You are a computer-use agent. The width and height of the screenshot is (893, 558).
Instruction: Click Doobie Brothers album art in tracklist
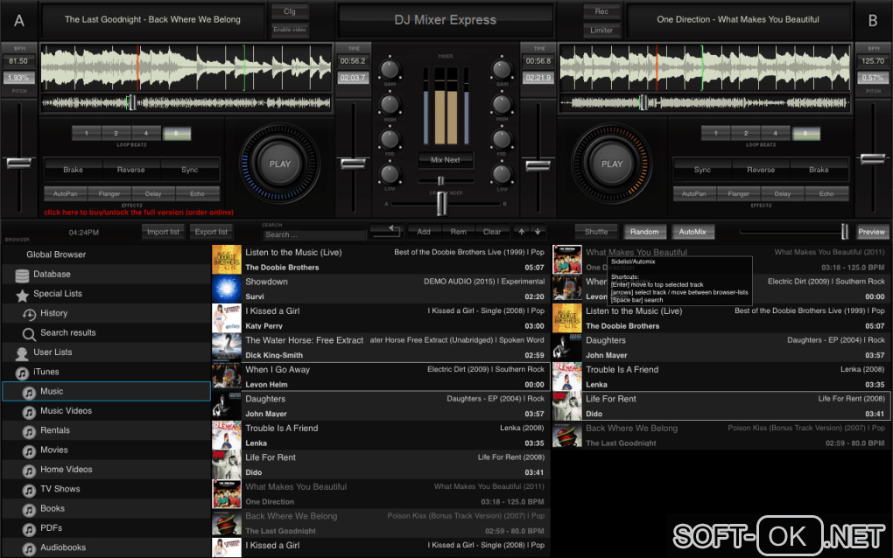[x=227, y=260]
